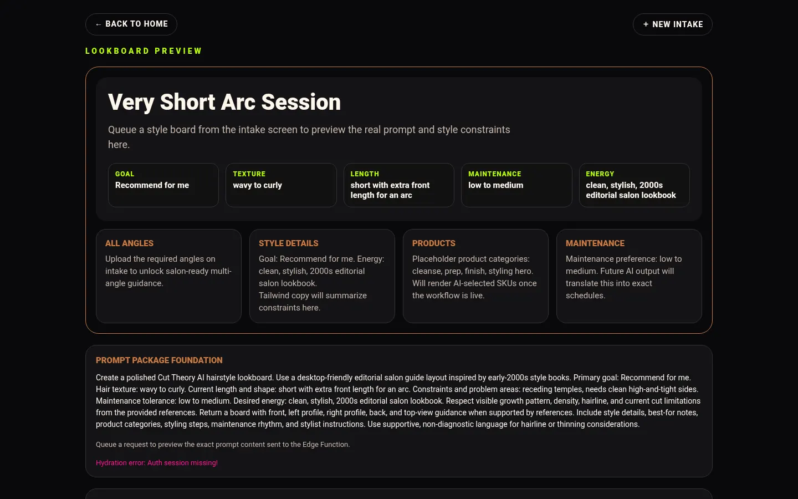This screenshot has height=499, width=798.
Task: Click the Very Short Arc Session title
Action: coord(224,102)
